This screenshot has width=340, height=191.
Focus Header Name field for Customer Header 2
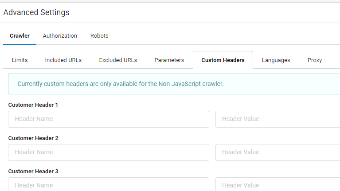pyautogui.click(x=109, y=152)
